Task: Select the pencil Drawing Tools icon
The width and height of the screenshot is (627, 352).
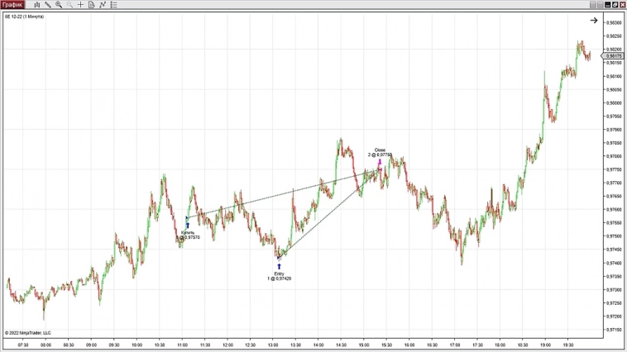Action: click(48, 5)
